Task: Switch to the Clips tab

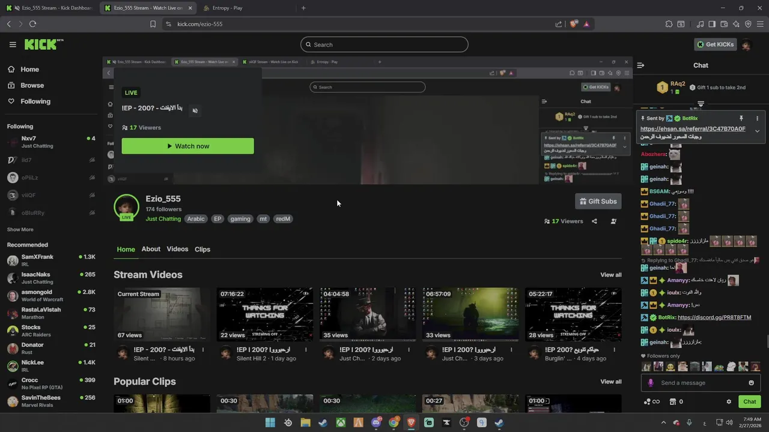Action: [x=202, y=249]
